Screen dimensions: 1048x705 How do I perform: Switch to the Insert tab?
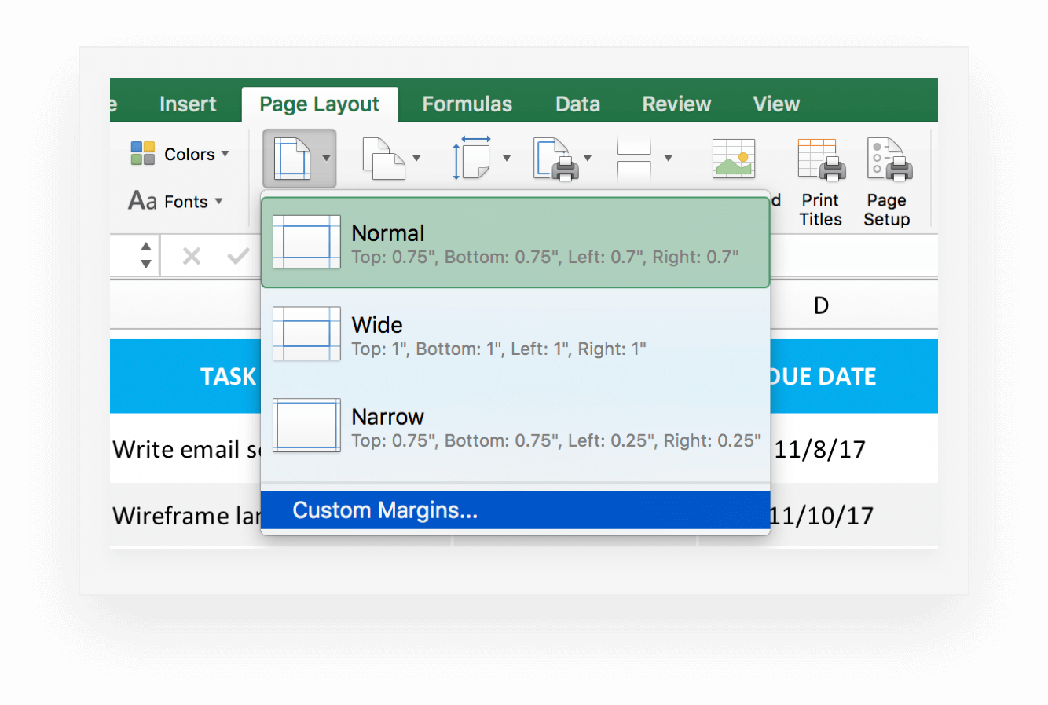188,104
